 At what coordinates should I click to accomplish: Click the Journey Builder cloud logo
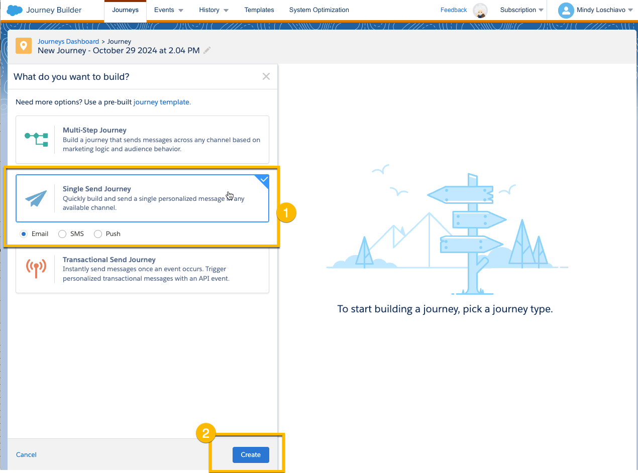14,10
